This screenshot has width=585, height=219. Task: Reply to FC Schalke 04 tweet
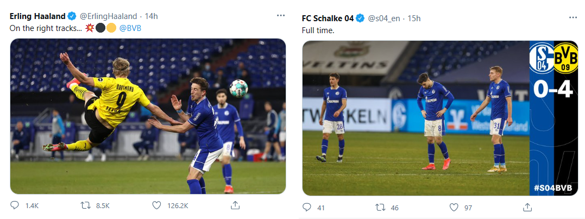click(307, 207)
